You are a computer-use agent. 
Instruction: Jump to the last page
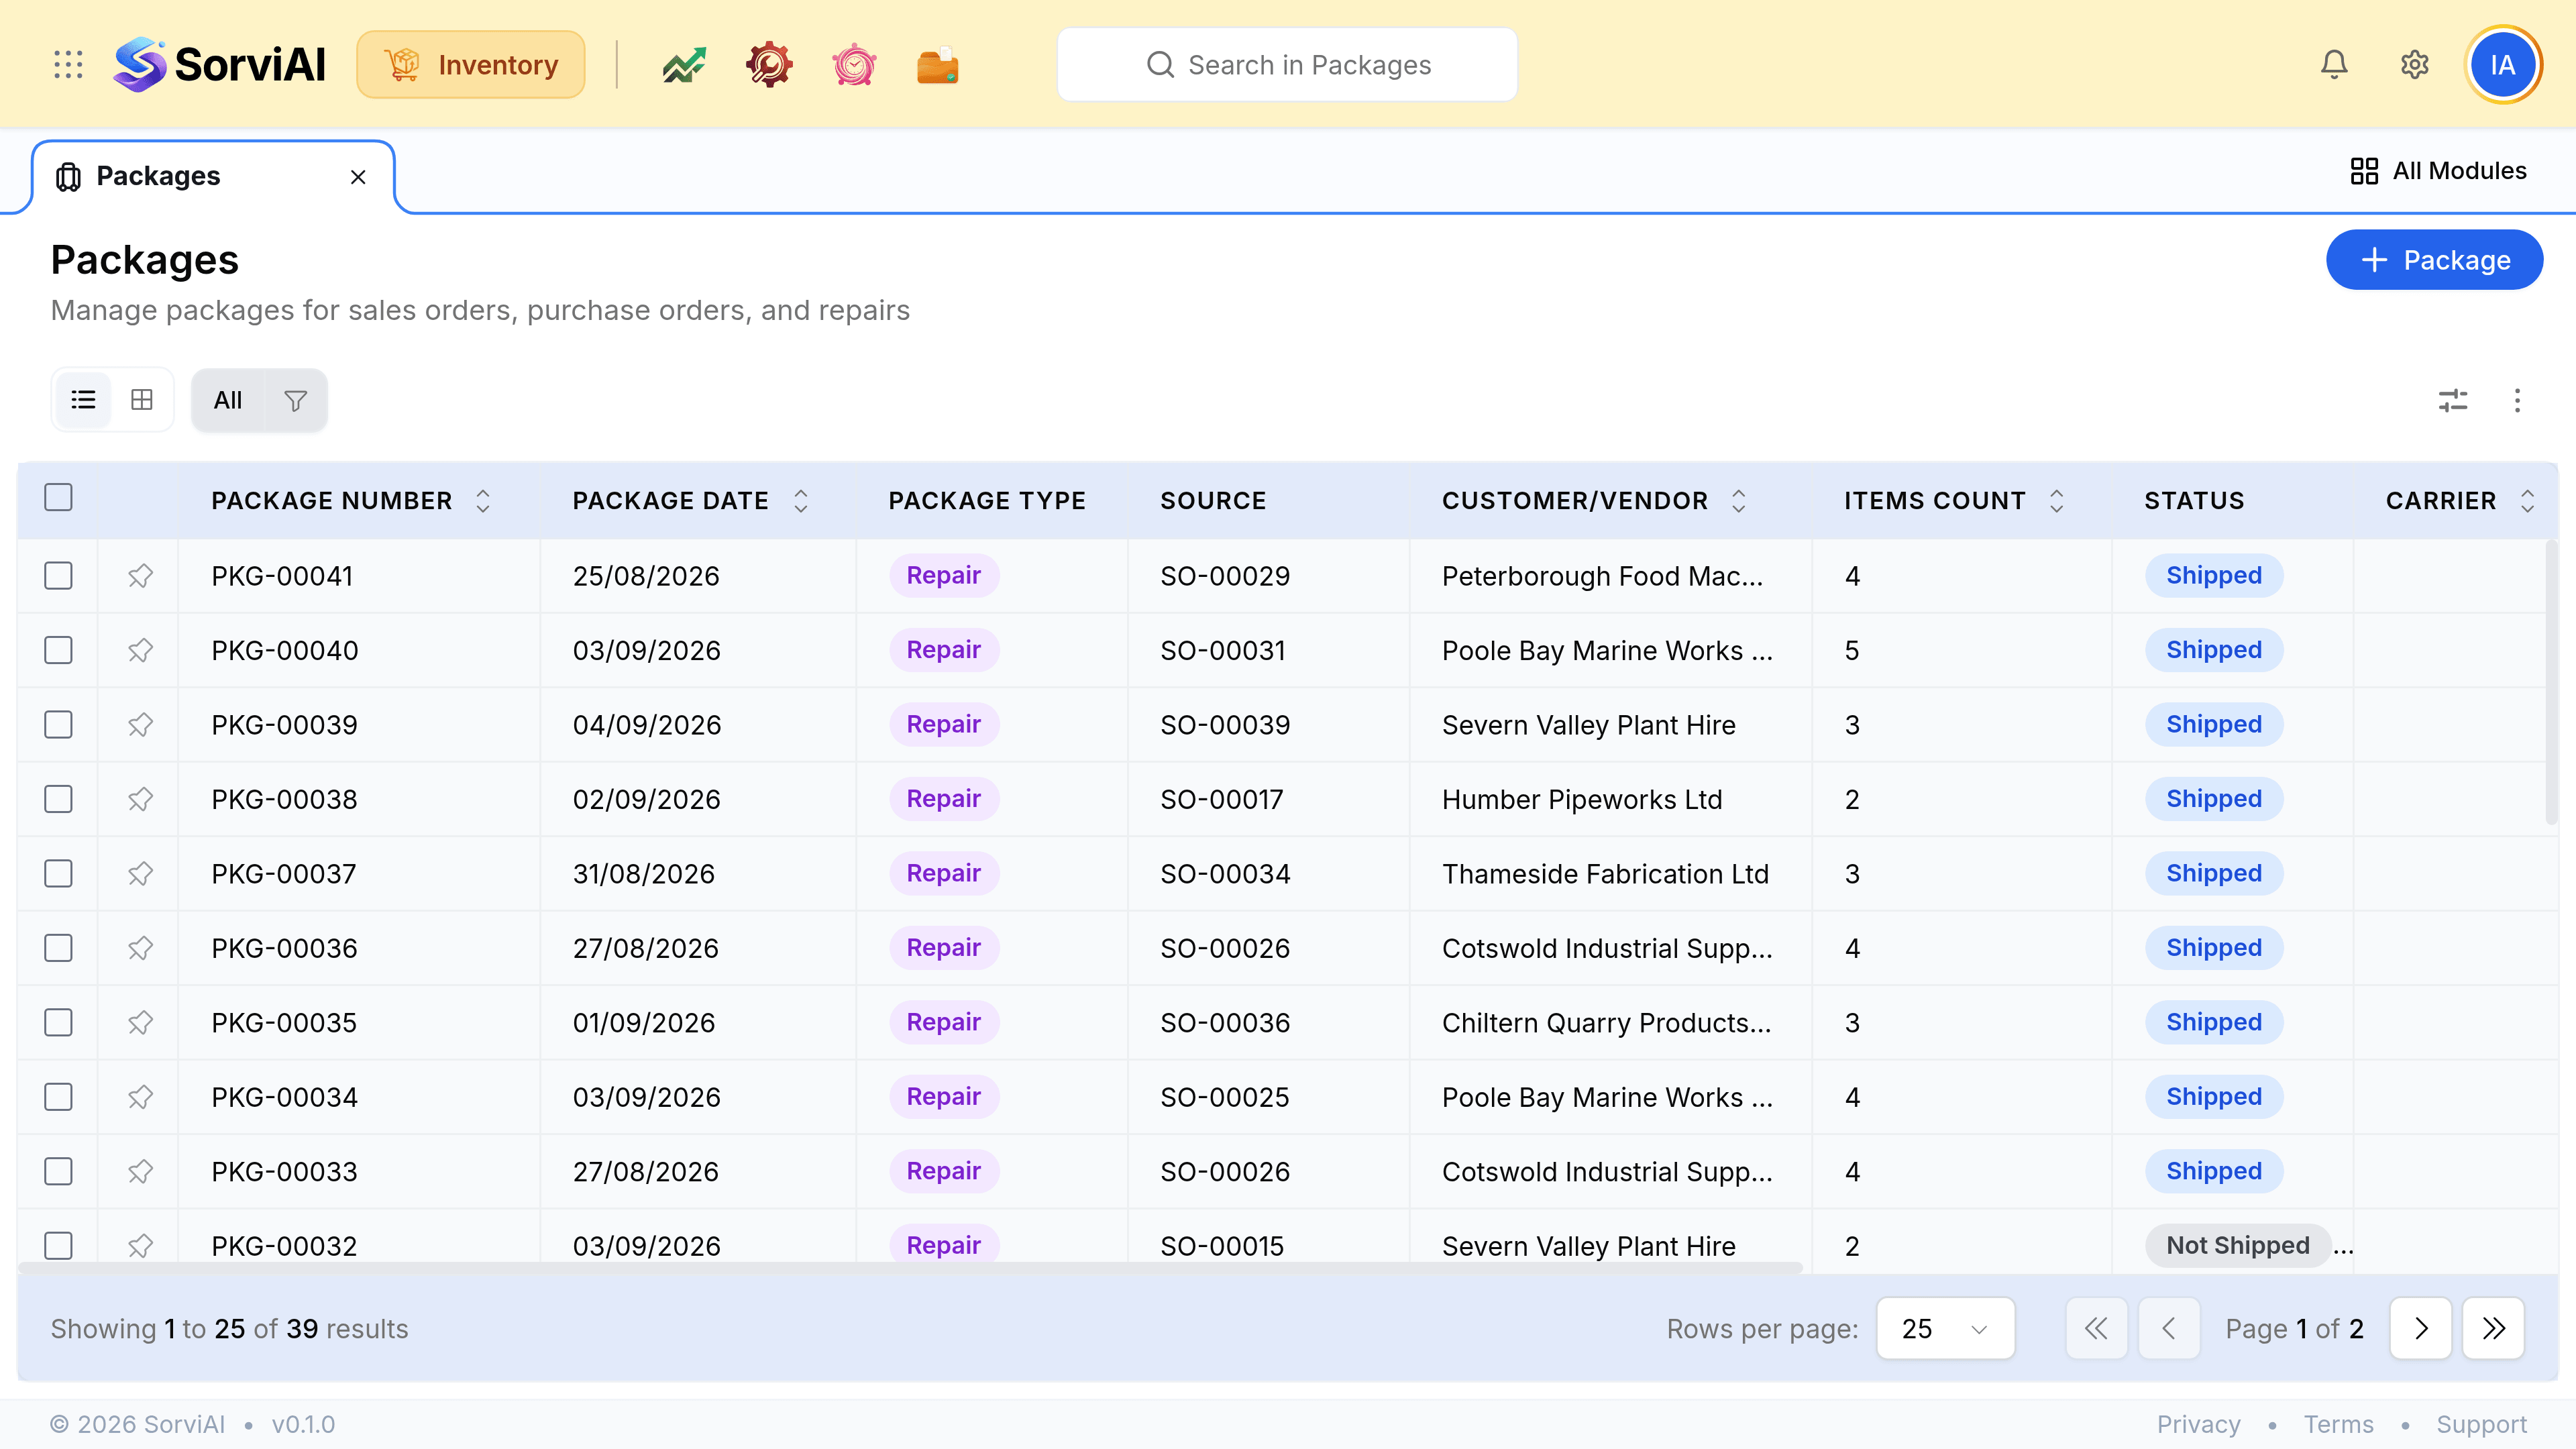click(2494, 1328)
